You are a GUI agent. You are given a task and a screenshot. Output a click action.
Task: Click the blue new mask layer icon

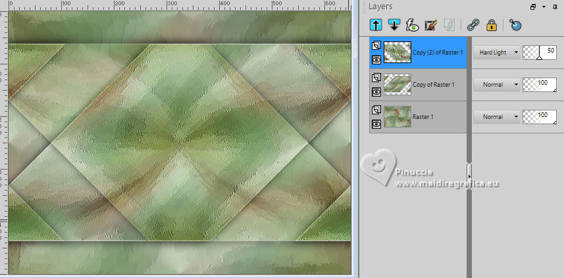coord(515,25)
